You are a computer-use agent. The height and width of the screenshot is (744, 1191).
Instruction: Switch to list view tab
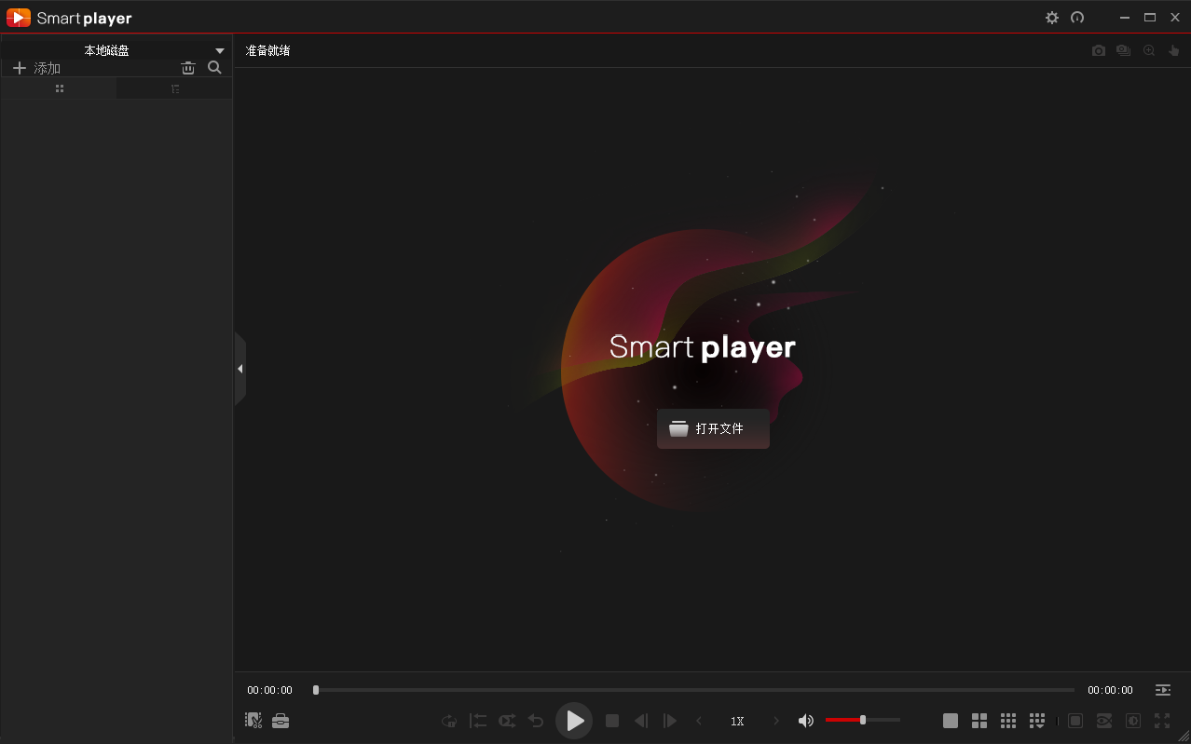174,88
